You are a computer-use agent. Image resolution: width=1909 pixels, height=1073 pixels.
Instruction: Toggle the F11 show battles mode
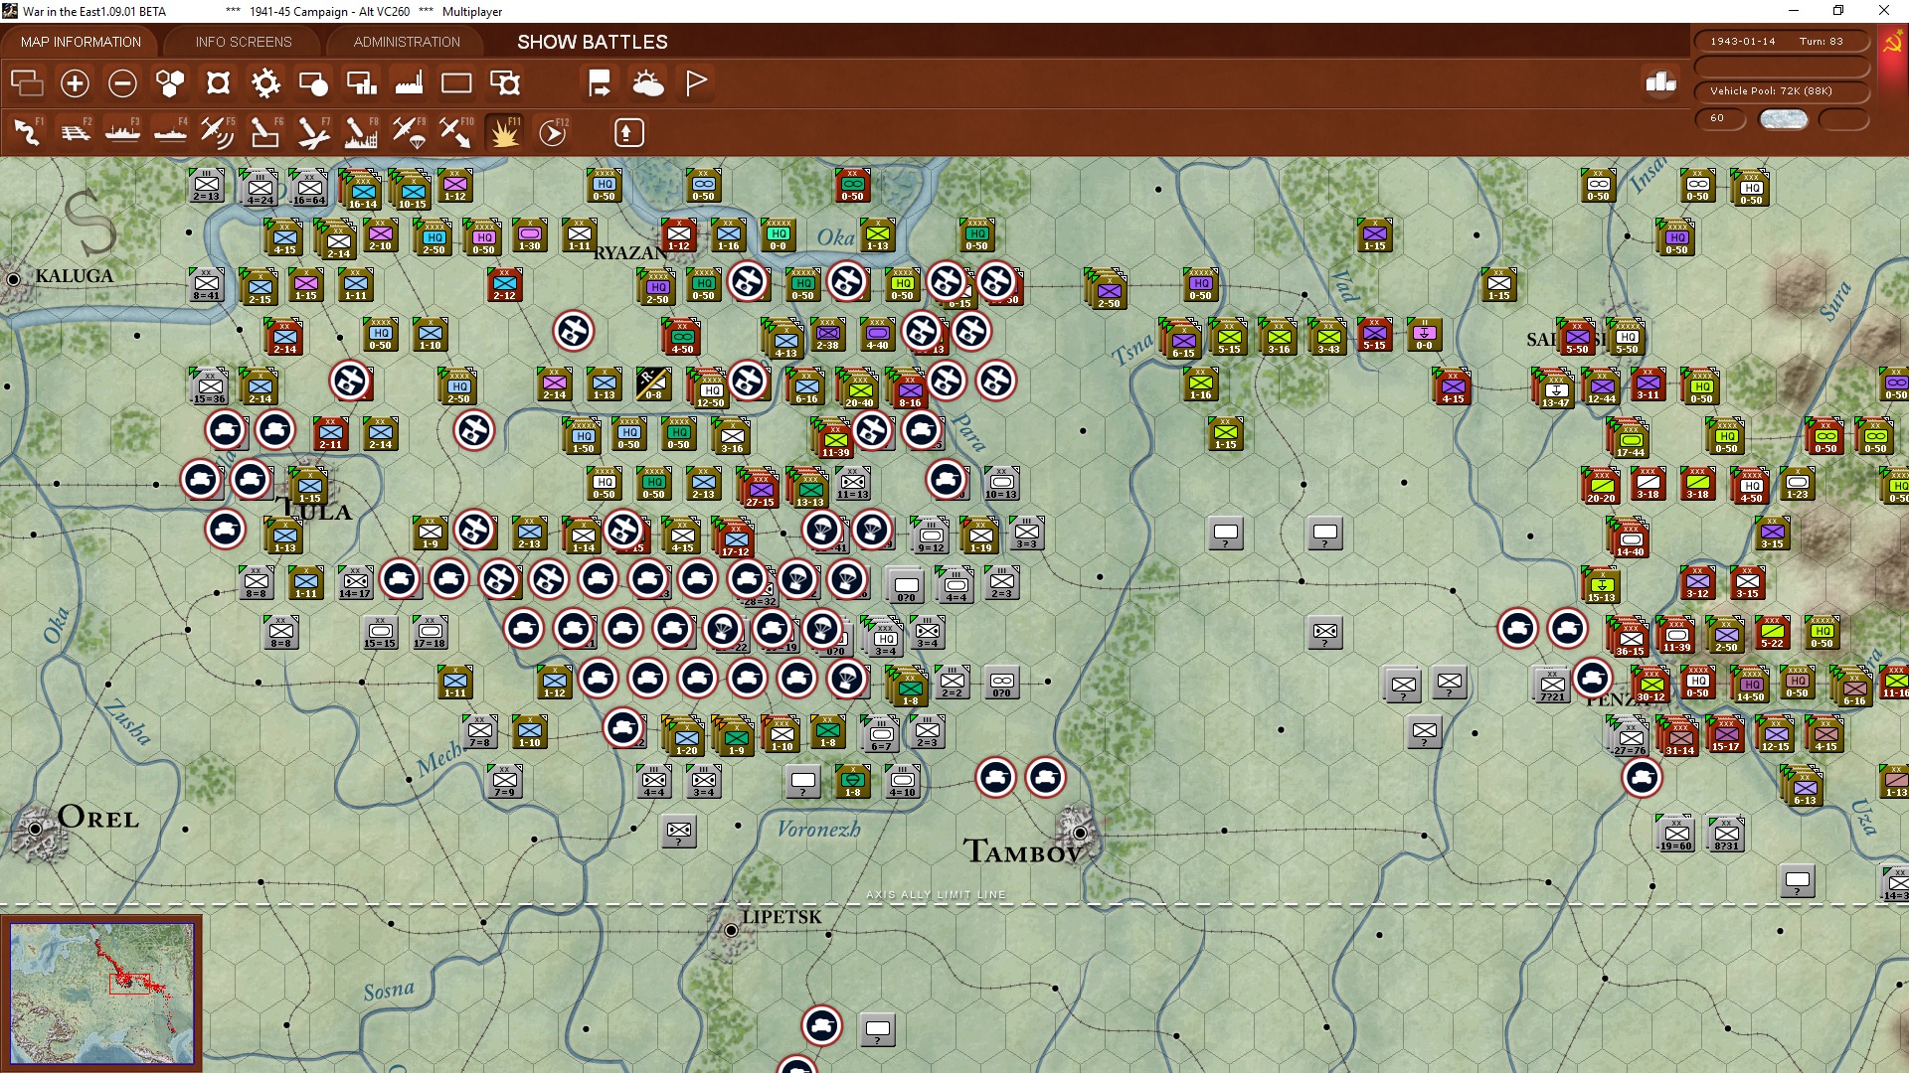tap(504, 132)
